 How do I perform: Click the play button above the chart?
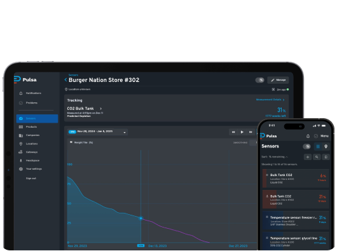[242, 132]
